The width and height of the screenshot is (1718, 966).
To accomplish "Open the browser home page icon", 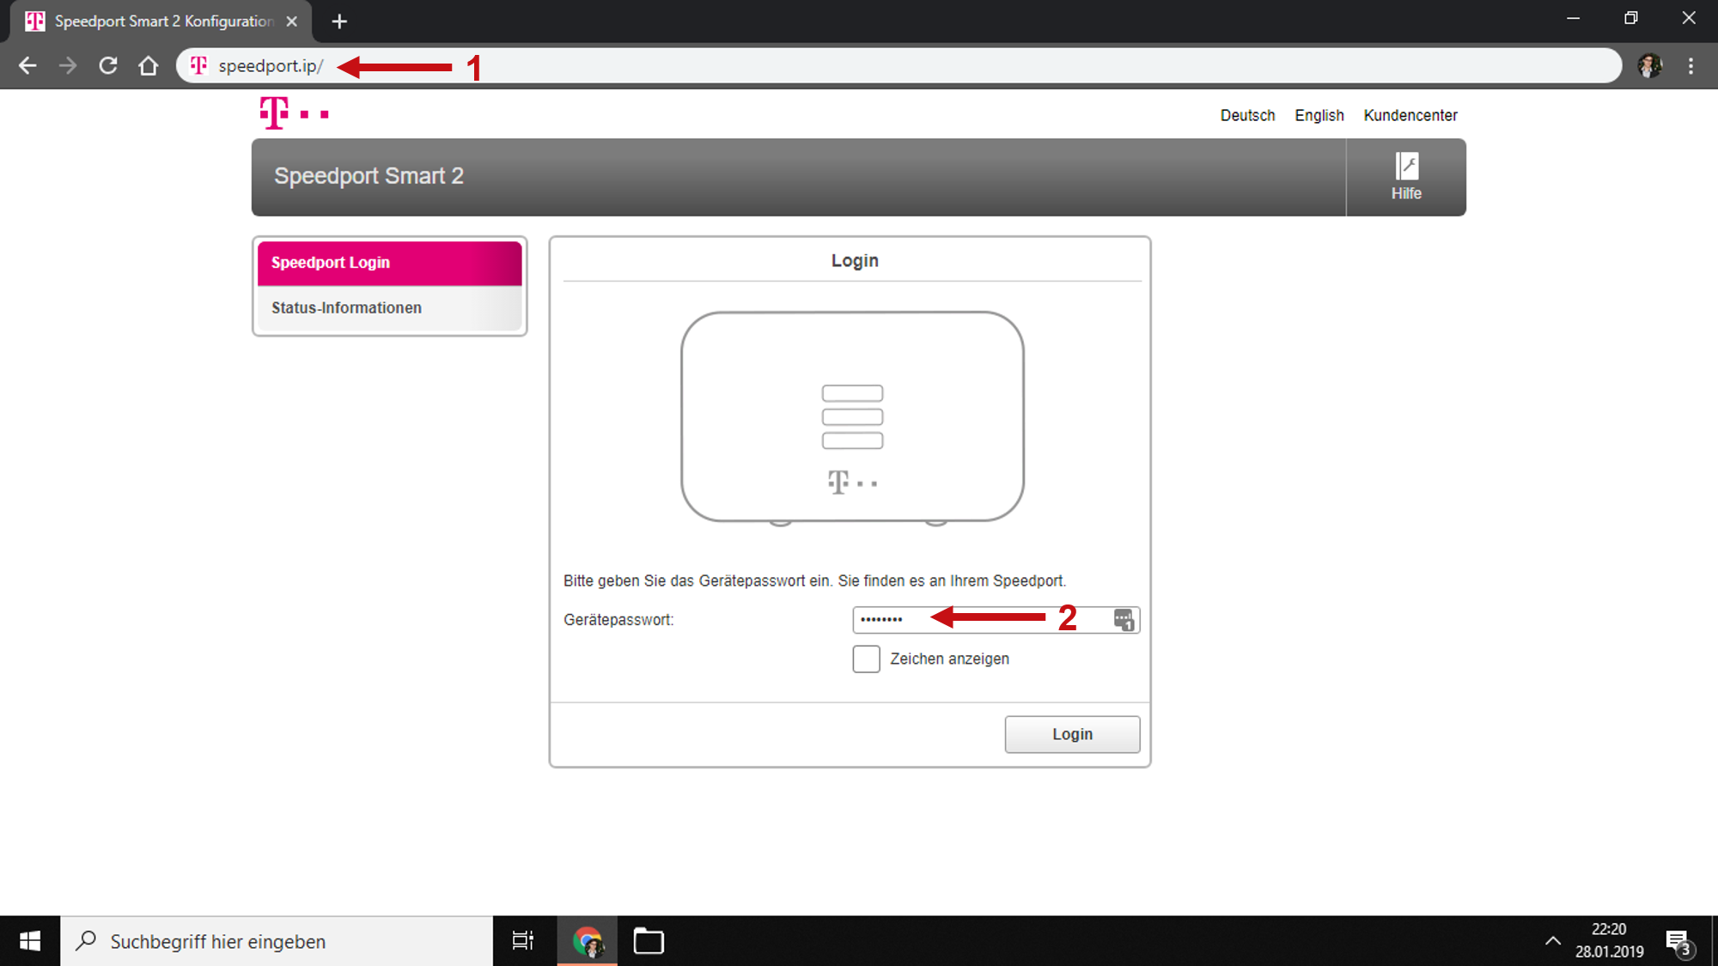I will pos(149,65).
